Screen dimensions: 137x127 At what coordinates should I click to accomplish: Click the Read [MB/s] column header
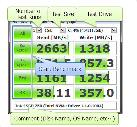(x=53, y=37)
